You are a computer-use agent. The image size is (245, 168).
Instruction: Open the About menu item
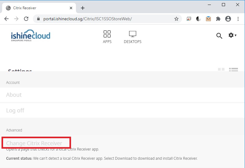pyautogui.click(x=122, y=95)
